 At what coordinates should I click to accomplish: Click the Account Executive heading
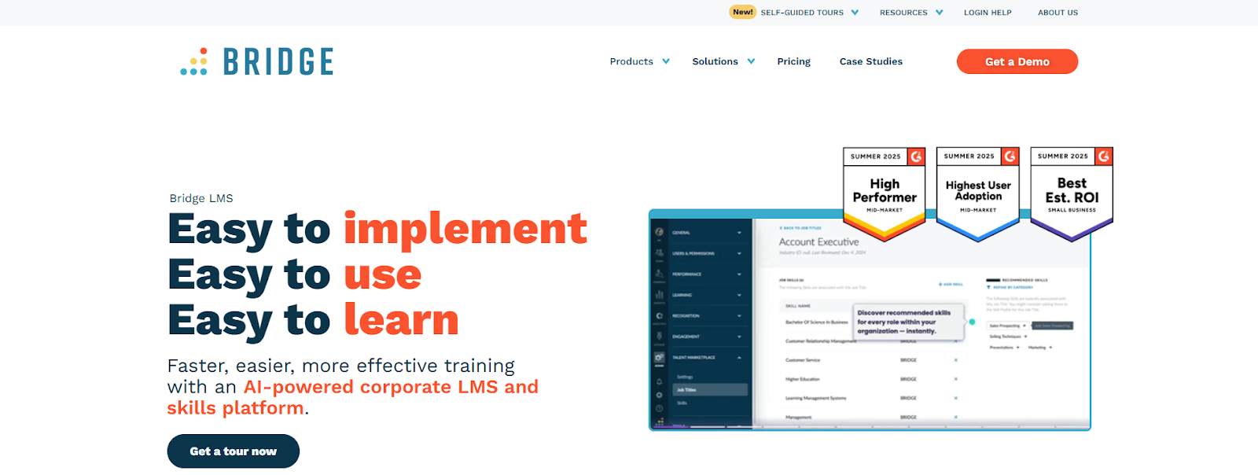(818, 242)
